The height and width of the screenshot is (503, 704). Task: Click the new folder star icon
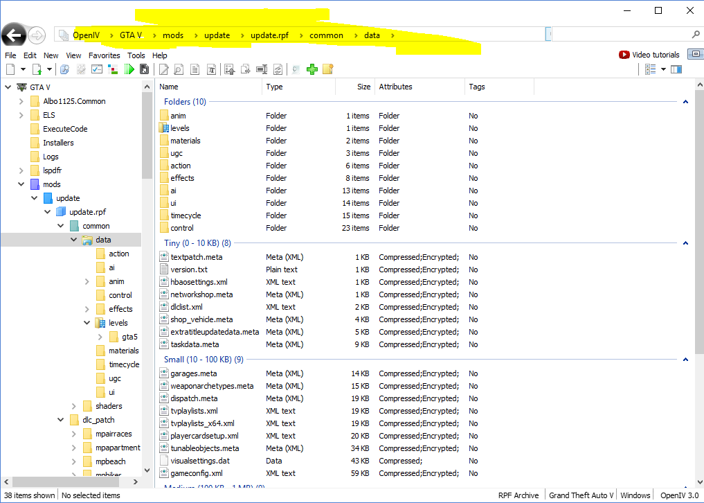327,69
